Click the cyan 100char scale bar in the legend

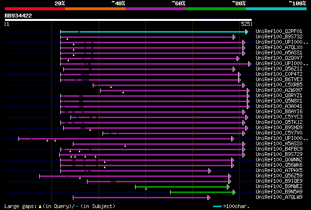(x=217, y=207)
